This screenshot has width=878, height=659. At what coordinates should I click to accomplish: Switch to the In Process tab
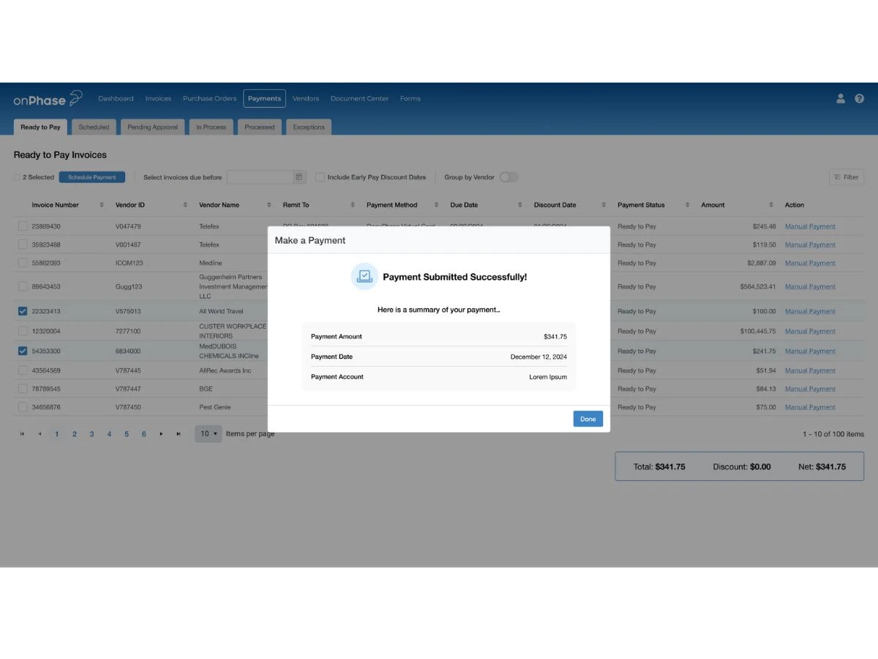[211, 127]
